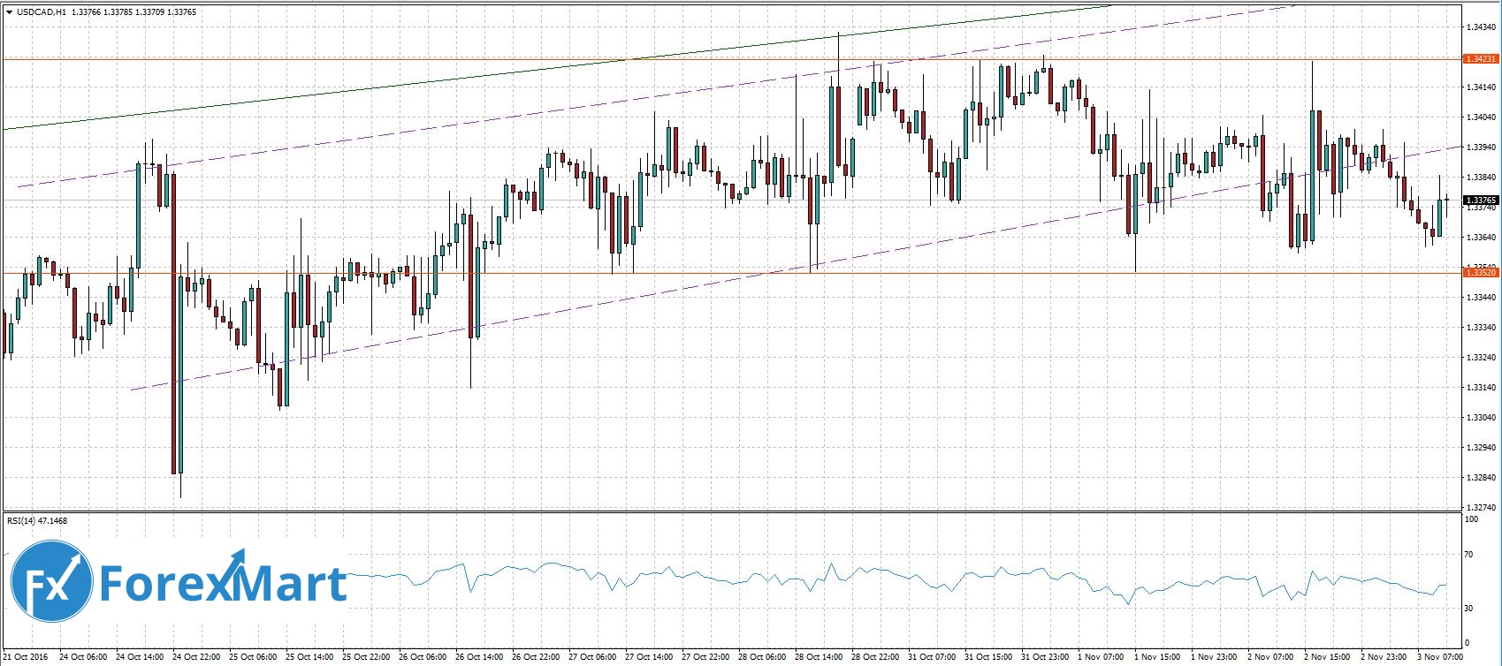Click the 1.33140 price axis label
Screen dimensions: 1502x666
point(1480,388)
